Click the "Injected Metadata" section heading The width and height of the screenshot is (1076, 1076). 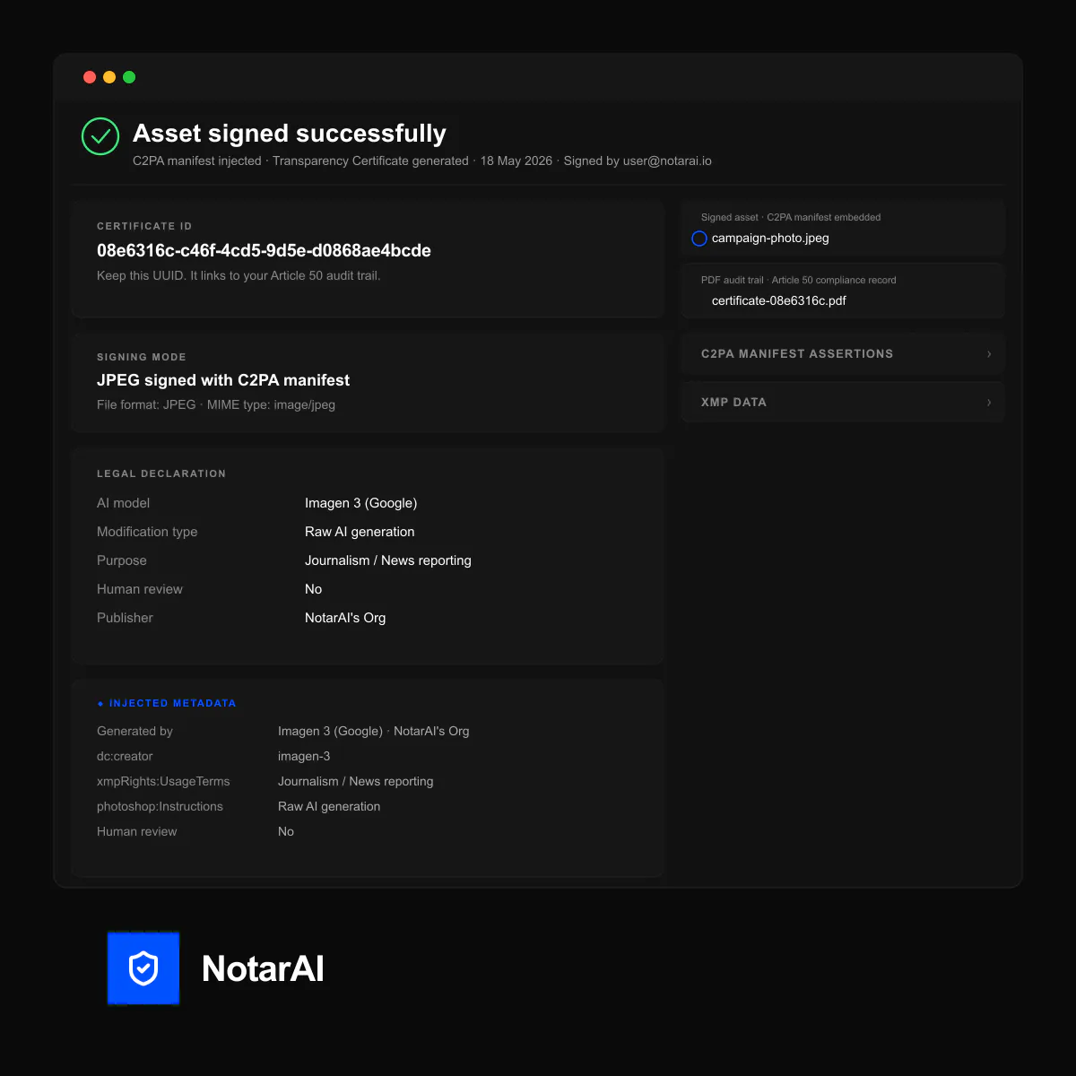point(172,703)
